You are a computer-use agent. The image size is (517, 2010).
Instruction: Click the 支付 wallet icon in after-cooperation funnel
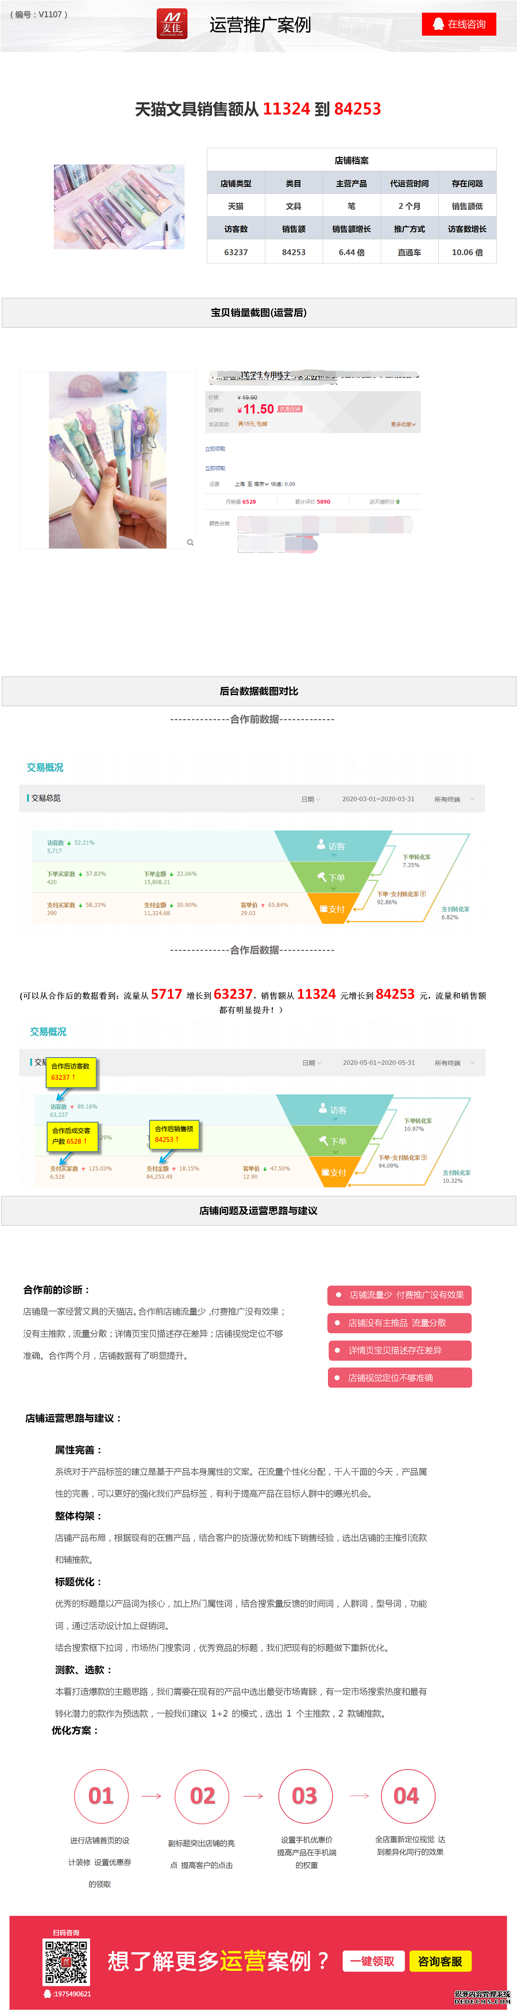click(x=326, y=1172)
